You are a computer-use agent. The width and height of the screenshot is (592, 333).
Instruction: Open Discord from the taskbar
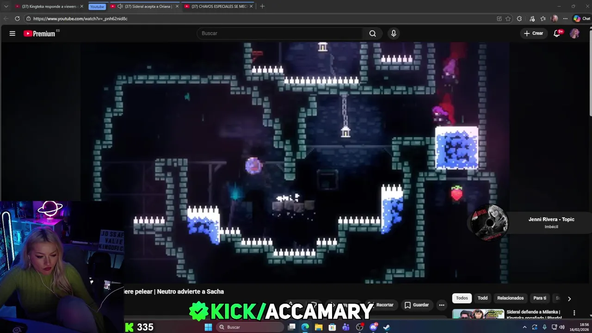coord(373,327)
